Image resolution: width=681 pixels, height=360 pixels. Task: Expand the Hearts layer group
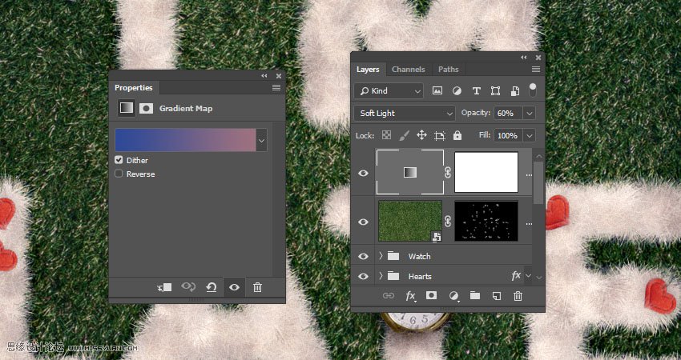pos(381,276)
